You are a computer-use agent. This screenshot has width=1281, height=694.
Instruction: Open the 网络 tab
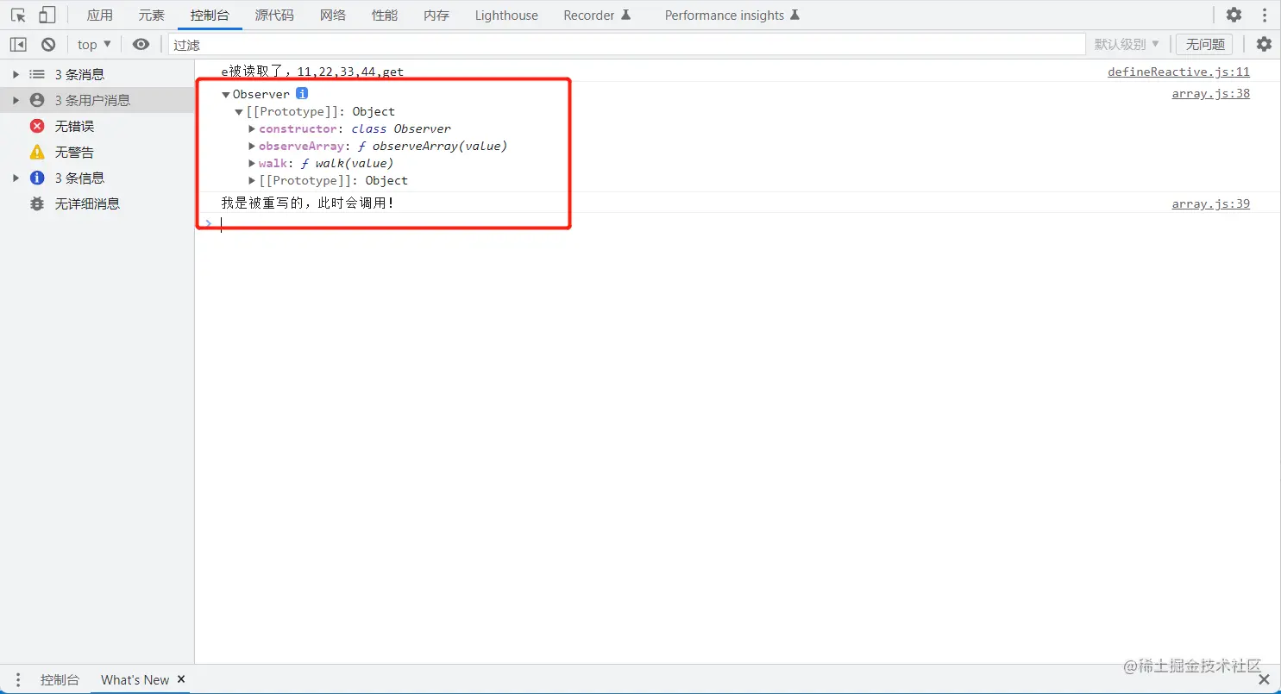coord(333,16)
